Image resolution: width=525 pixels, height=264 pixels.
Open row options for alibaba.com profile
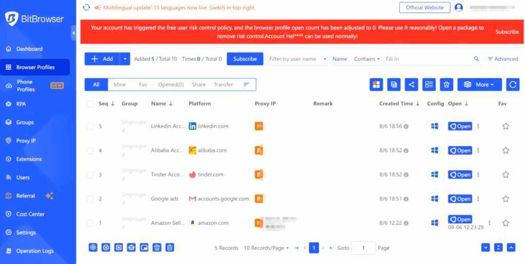pos(478,150)
